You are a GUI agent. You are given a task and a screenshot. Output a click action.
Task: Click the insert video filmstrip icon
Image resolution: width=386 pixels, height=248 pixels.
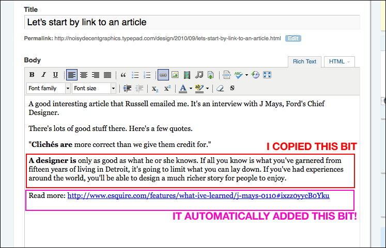187,75
